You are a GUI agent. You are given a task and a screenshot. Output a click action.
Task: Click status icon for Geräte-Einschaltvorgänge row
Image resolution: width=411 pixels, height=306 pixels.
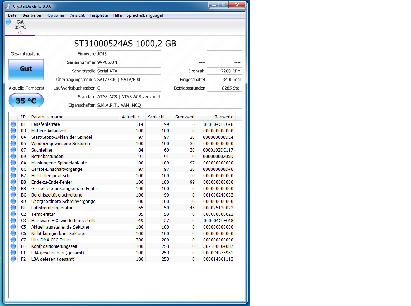coord(13,169)
